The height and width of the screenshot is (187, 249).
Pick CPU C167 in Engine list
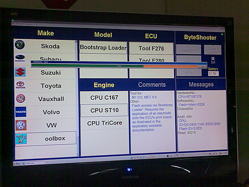pyautogui.click(x=104, y=98)
